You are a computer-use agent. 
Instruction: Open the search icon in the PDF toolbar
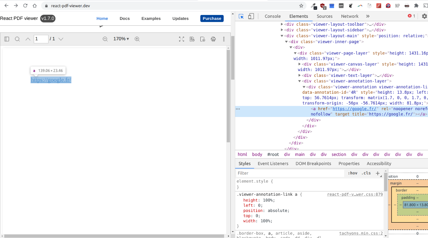tap(17, 39)
